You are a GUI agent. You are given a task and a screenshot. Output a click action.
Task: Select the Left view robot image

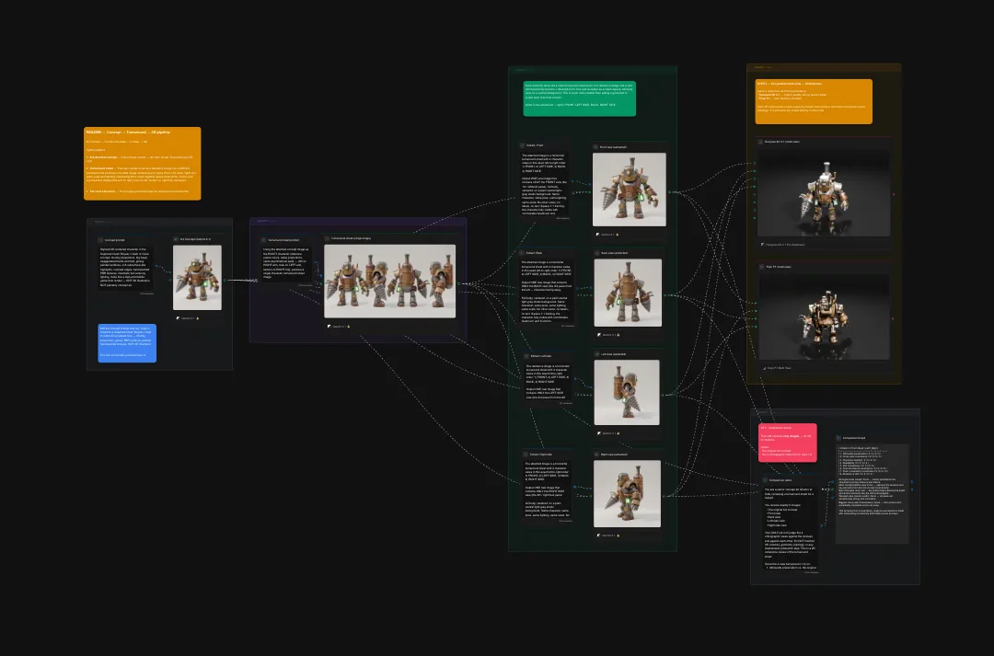point(627,392)
